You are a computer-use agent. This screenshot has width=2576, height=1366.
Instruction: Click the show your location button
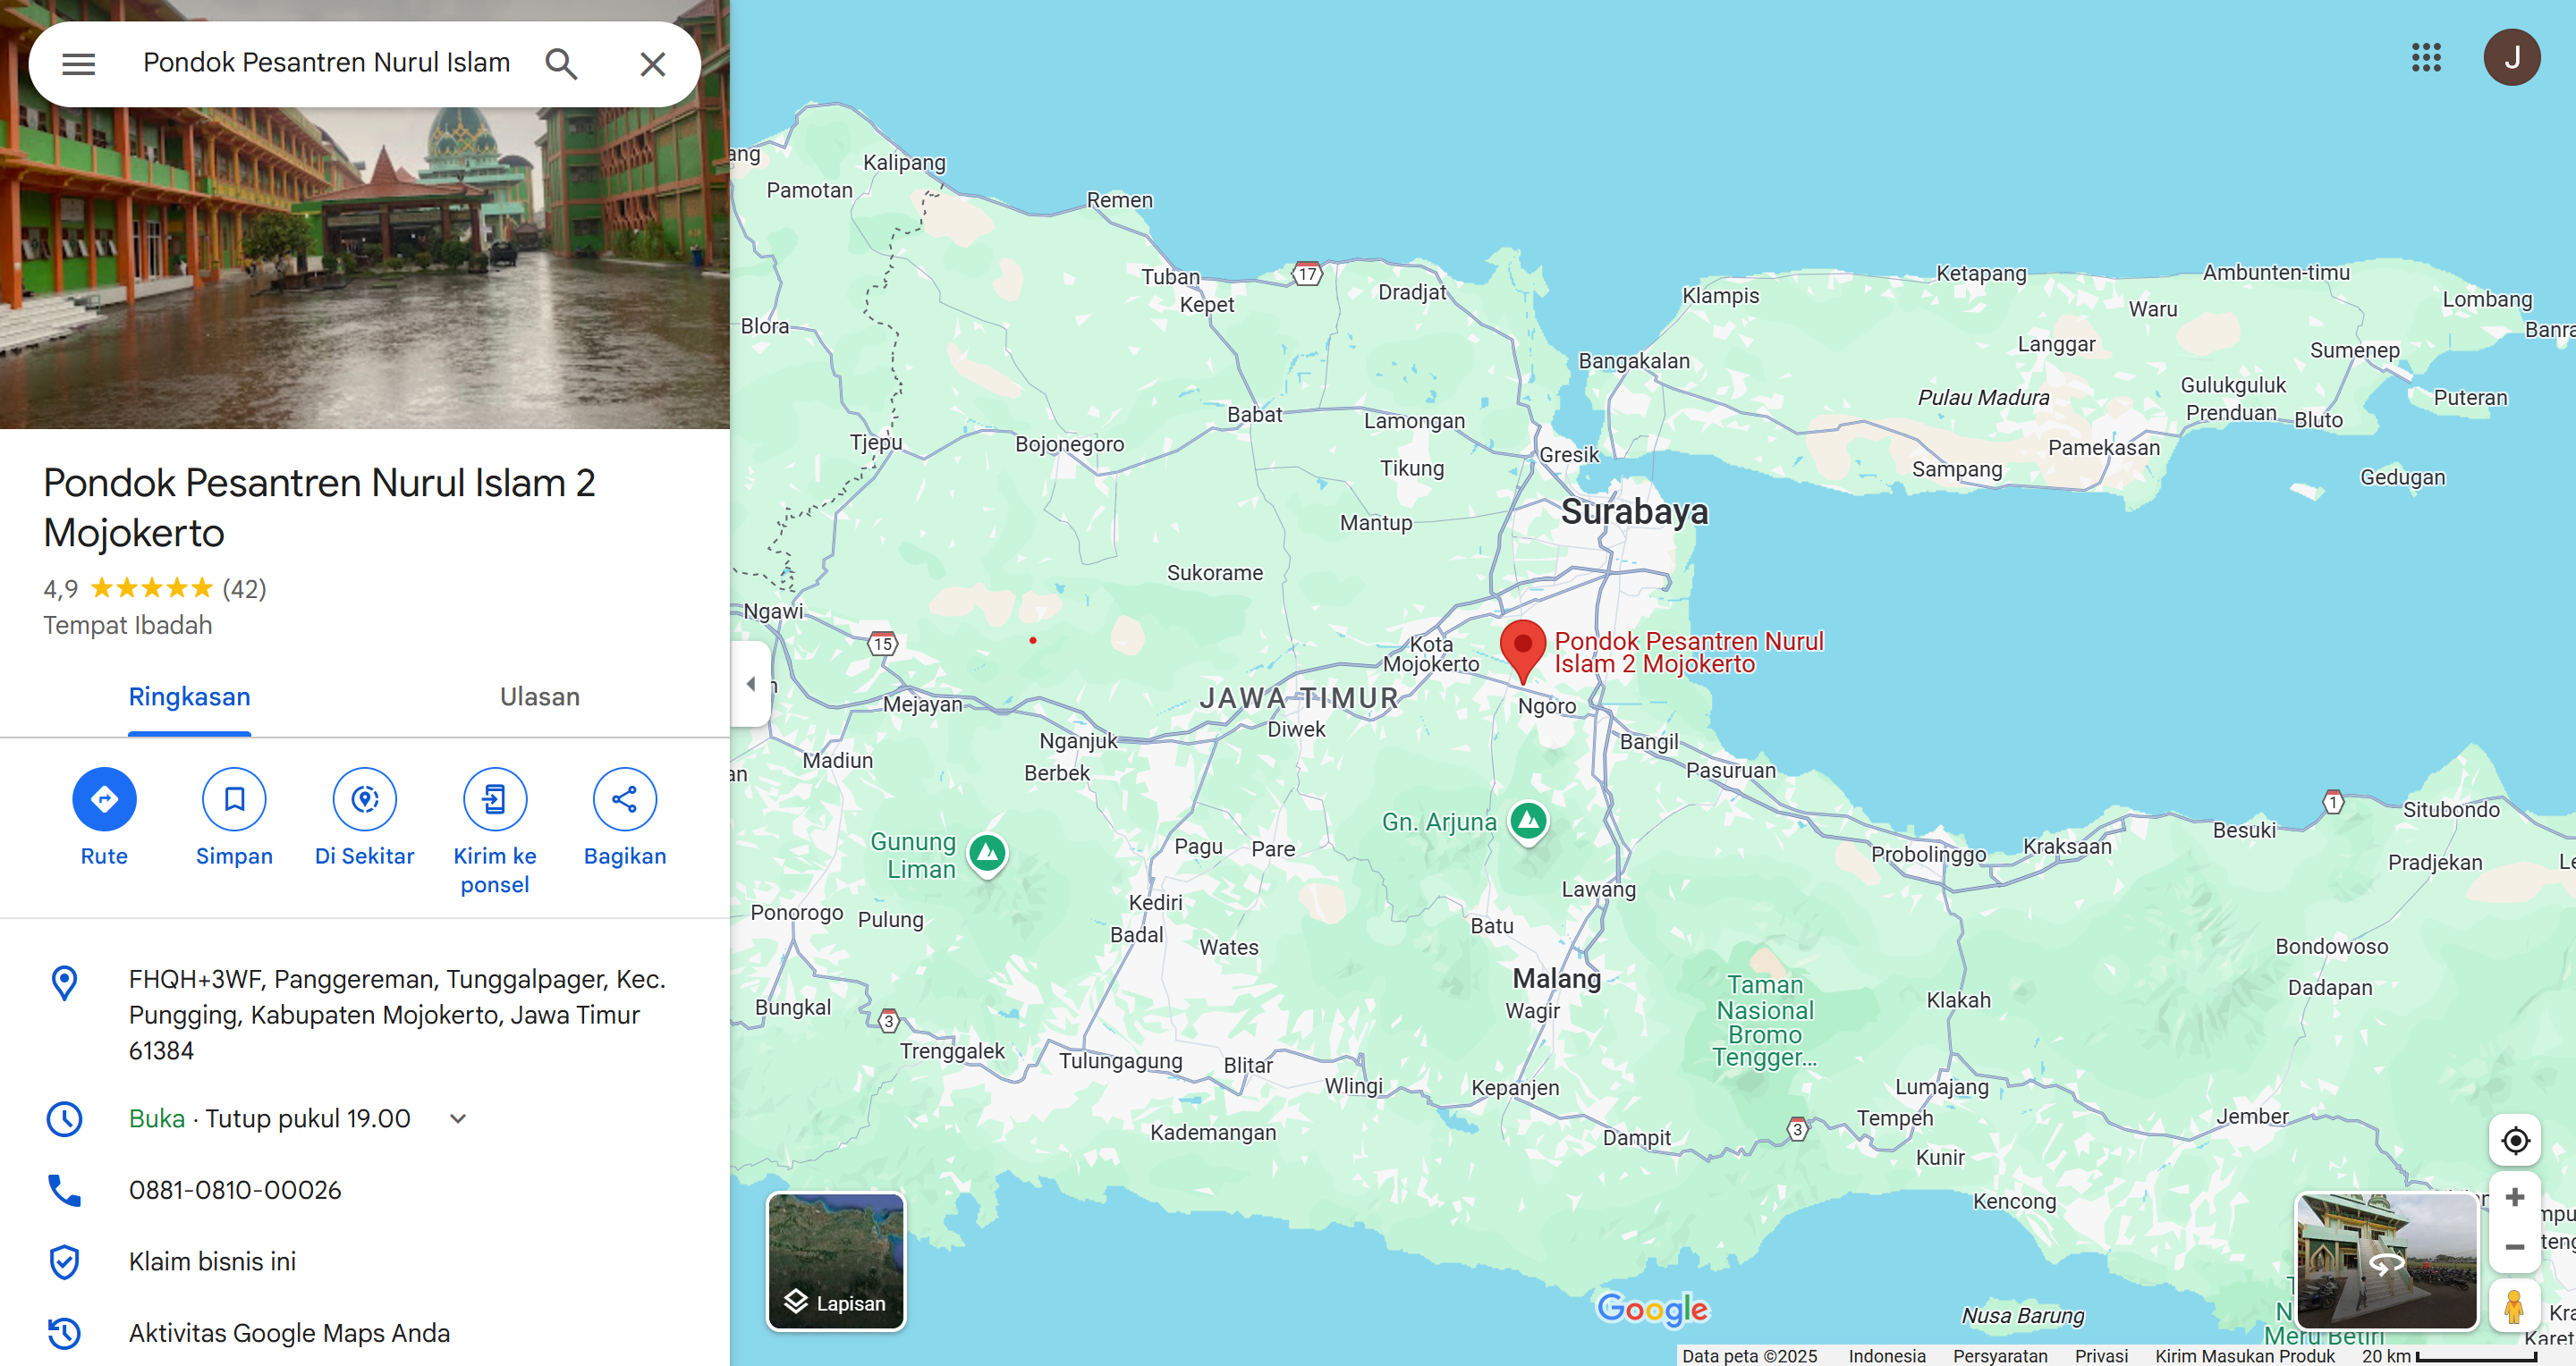point(2515,1140)
